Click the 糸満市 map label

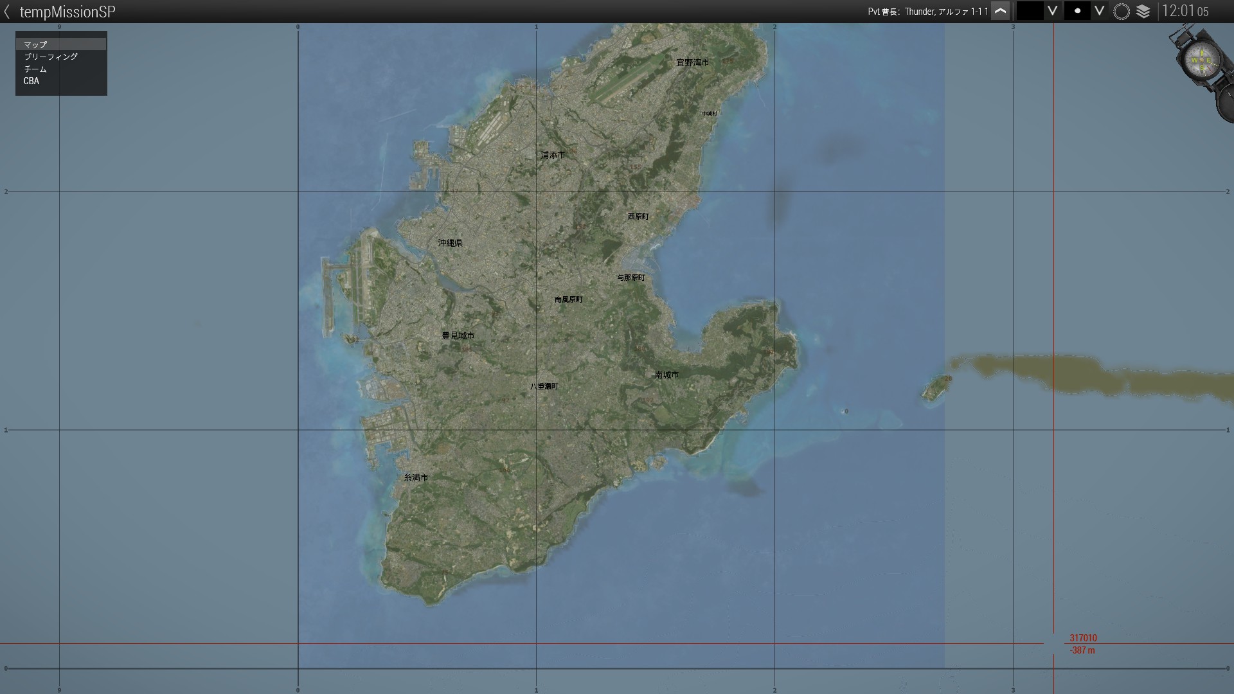(416, 477)
